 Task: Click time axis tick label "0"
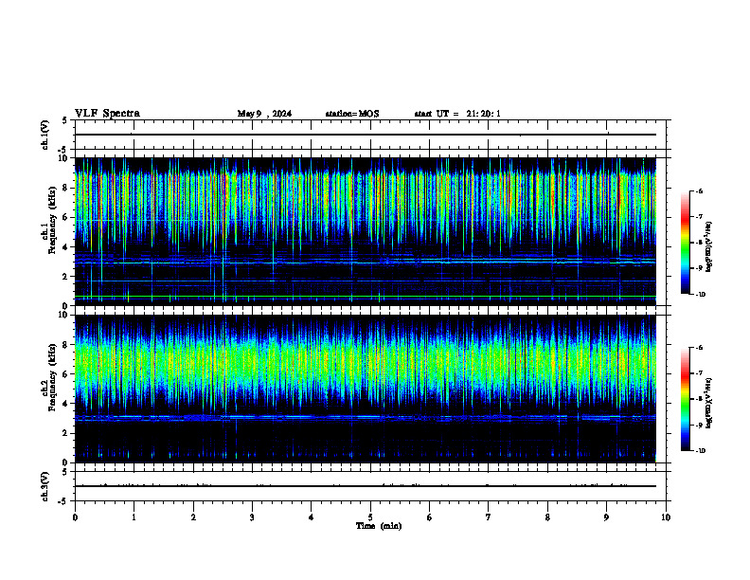pos(75,517)
